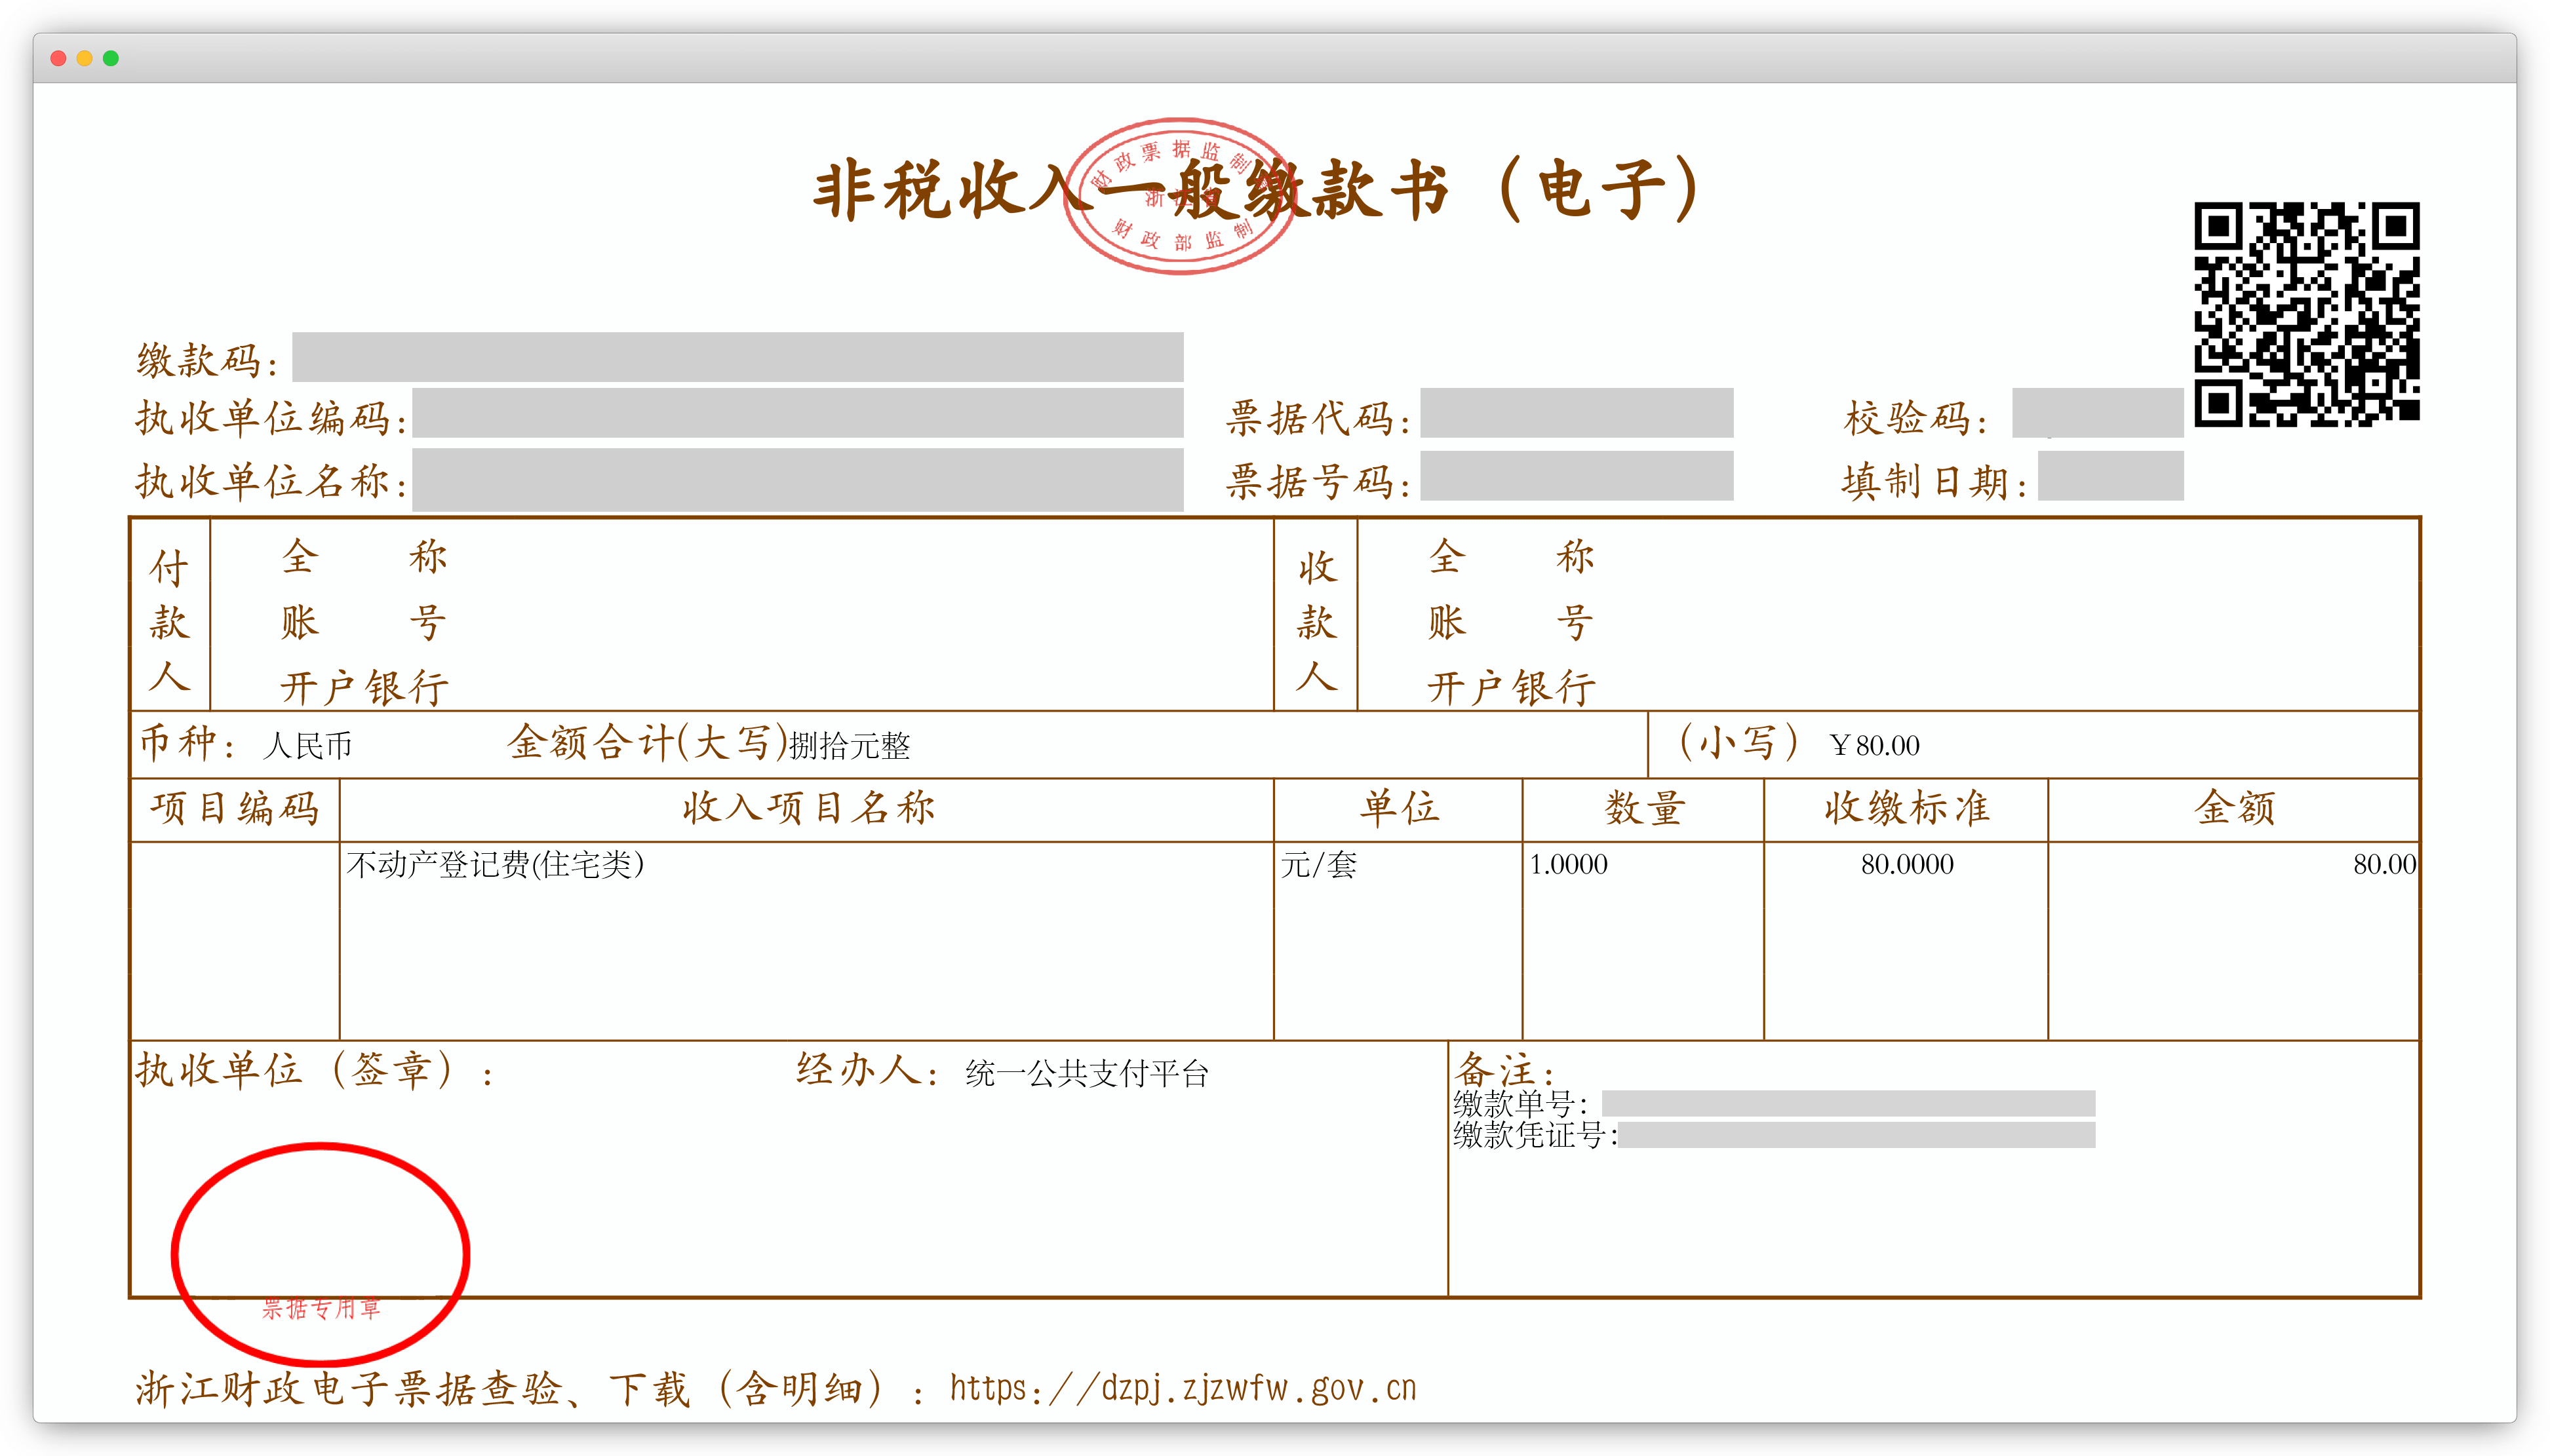Open the dzpj.zjzwfw.gov.cn verification link
Image resolution: width=2550 pixels, height=1456 pixels.
click(x=1183, y=1388)
